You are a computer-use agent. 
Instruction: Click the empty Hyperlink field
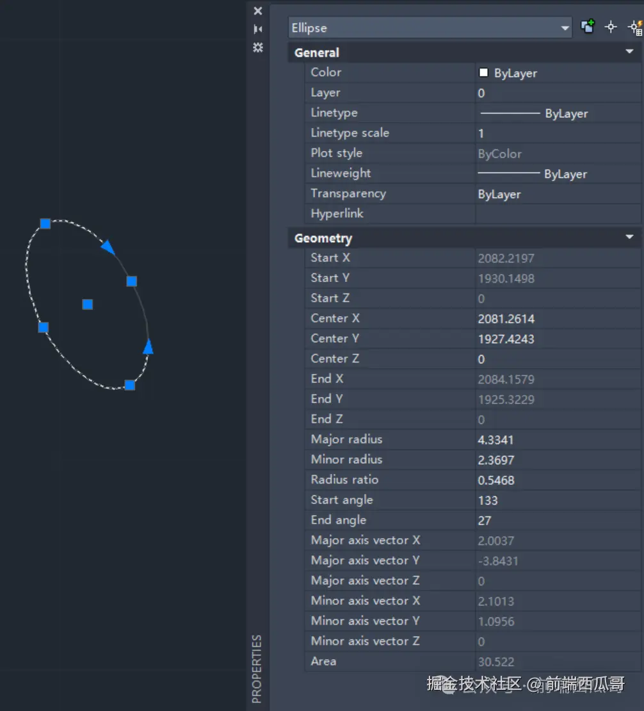pyautogui.click(x=558, y=214)
